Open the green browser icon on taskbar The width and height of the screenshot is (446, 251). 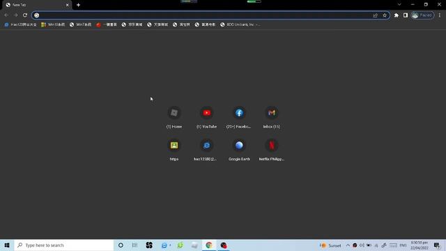coord(180,245)
